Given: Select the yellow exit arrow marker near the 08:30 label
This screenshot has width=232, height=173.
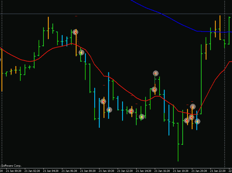Looking at the screenshot, I should pyautogui.click(x=81, y=52).
